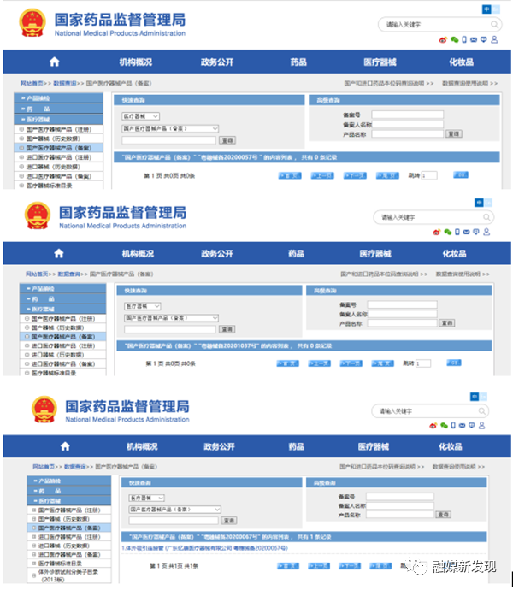Select 进口器械（历史数据）on the 20200057 page sidebar
Screen dimensions: 513x590
pos(59,167)
